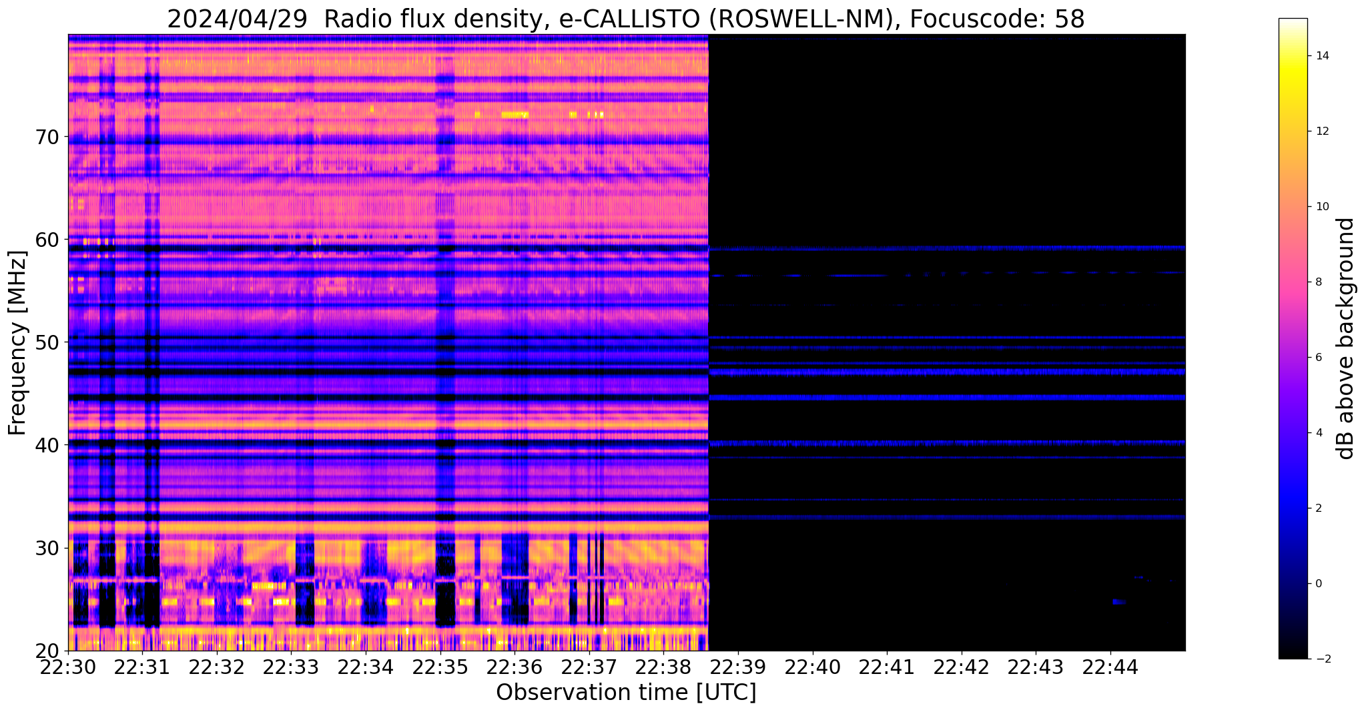Click the colorbar tick label 14
1366x712 pixels.
tap(1321, 56)
